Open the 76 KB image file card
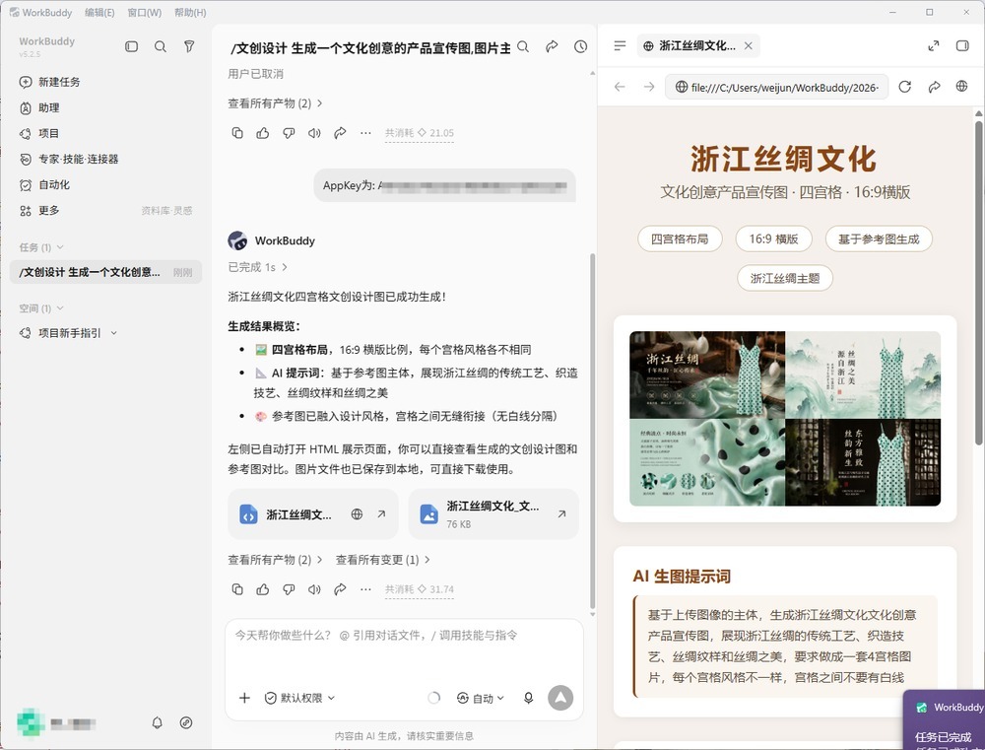The image size is (985, 750). pos(493,514)
